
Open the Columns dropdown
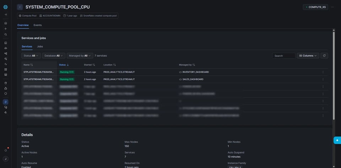point(308,56)
